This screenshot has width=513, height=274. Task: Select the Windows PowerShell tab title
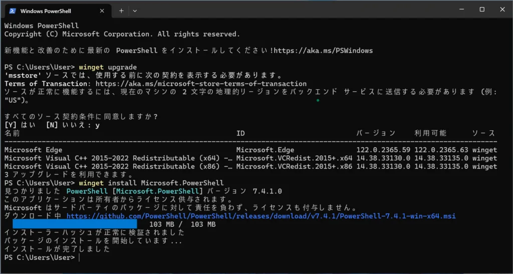(x=46, y=10)
